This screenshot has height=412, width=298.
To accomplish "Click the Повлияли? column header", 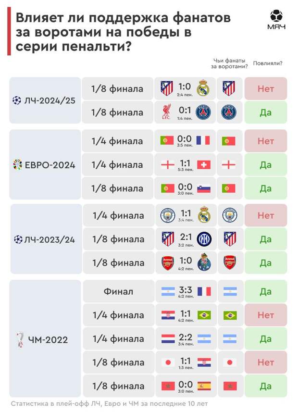I will pyautogui.click(x=268, y=63).
